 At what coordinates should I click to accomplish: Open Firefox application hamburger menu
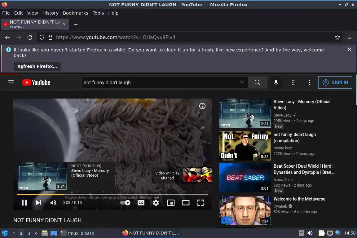350,37
